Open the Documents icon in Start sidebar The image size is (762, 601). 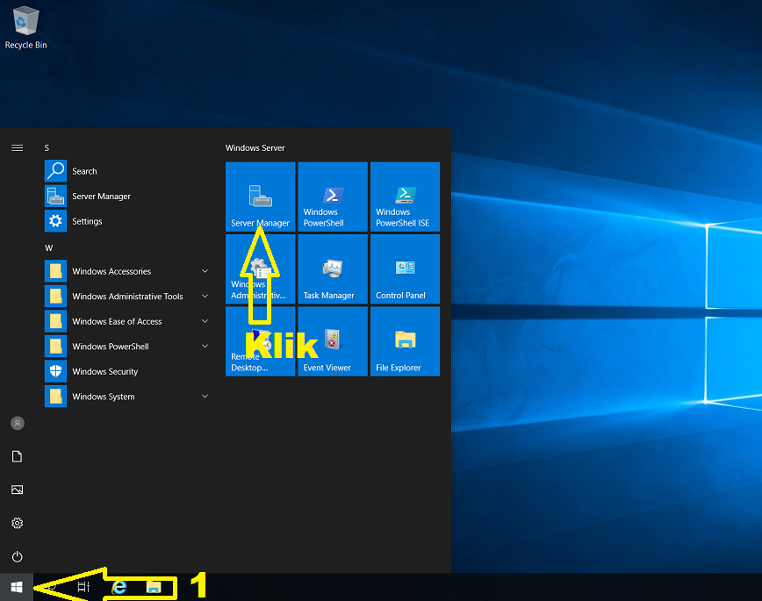coord(17,456)
